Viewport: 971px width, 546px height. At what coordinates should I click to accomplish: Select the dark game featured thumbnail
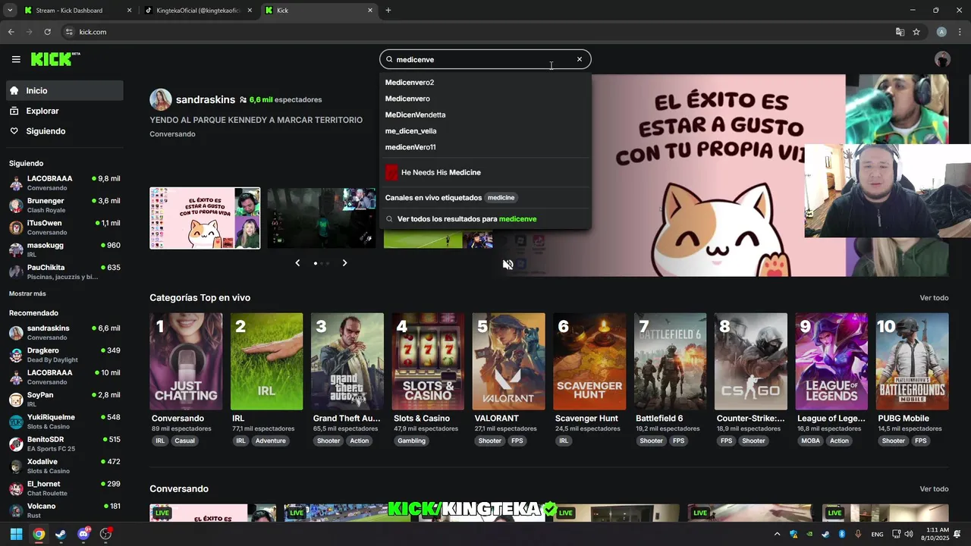322,218
